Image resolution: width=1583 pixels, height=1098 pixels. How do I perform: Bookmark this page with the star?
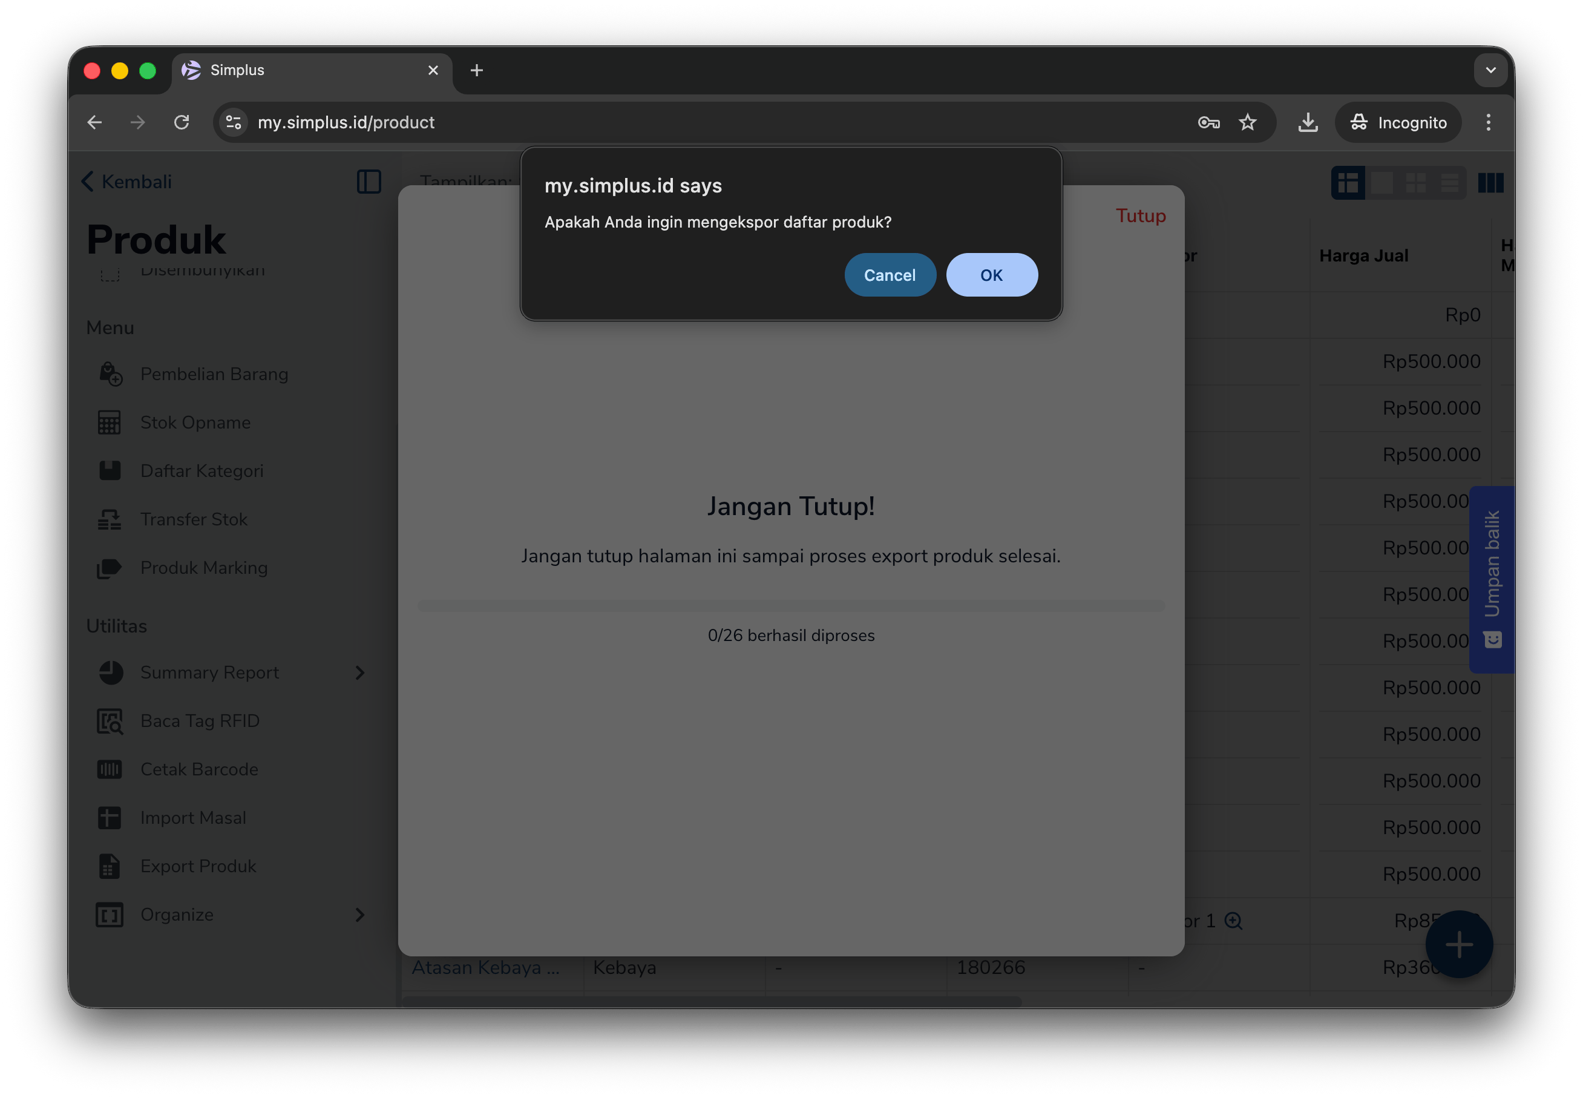[1247, 122]
